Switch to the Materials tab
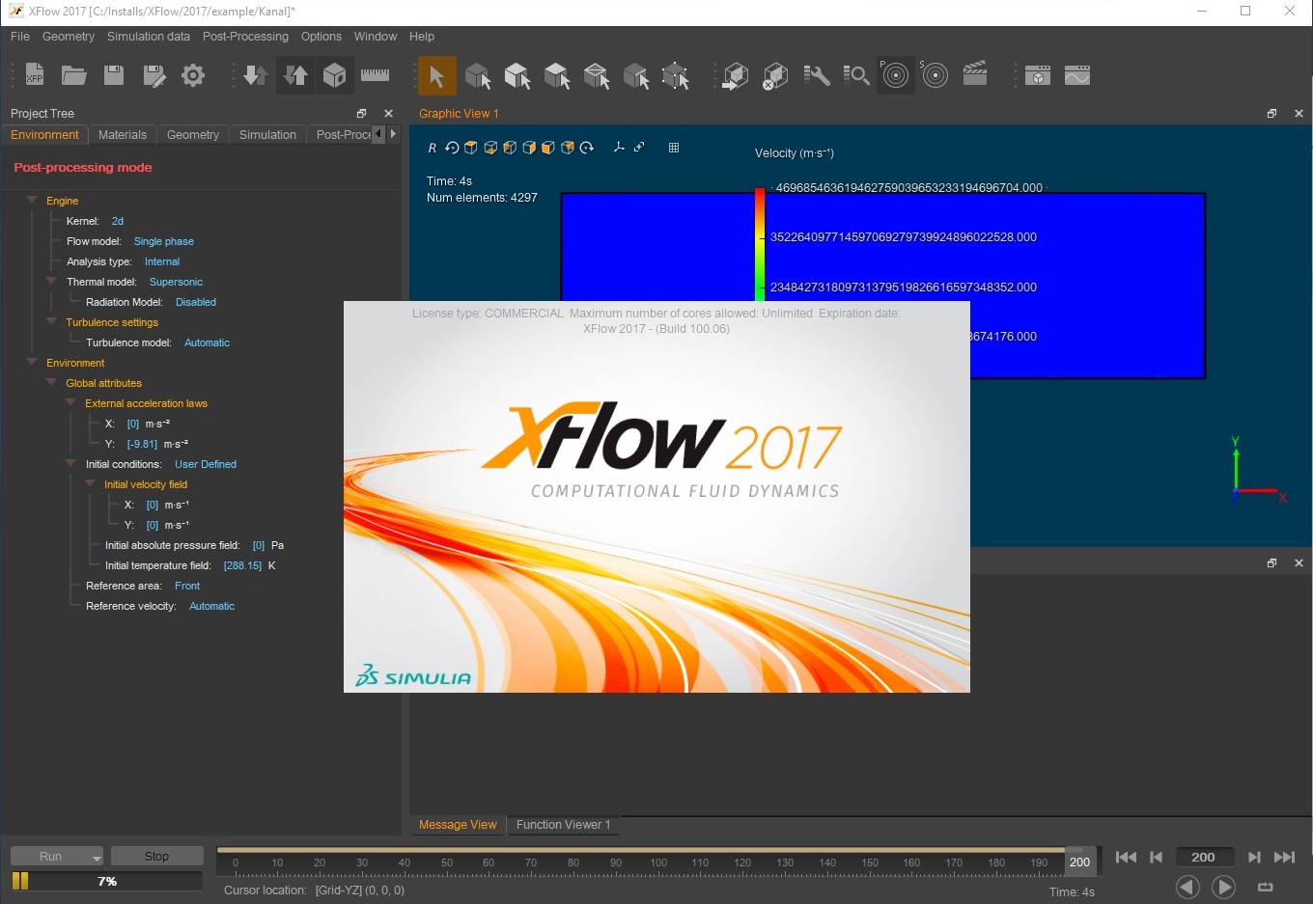The image size is (1313, 904). click(x=123, y=135)
